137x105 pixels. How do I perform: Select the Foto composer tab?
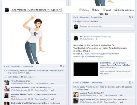(96, 10)
